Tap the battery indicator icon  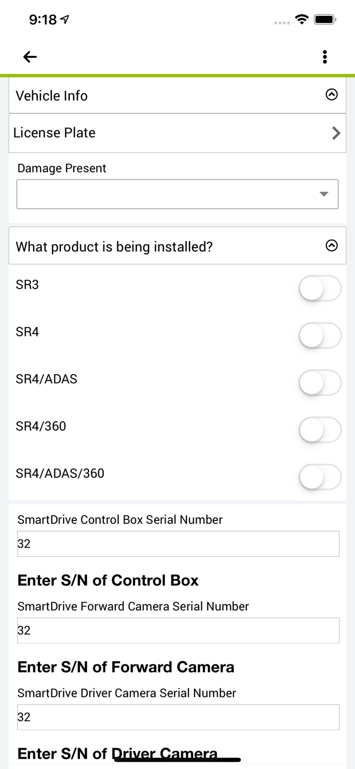[x=325, y=20]
